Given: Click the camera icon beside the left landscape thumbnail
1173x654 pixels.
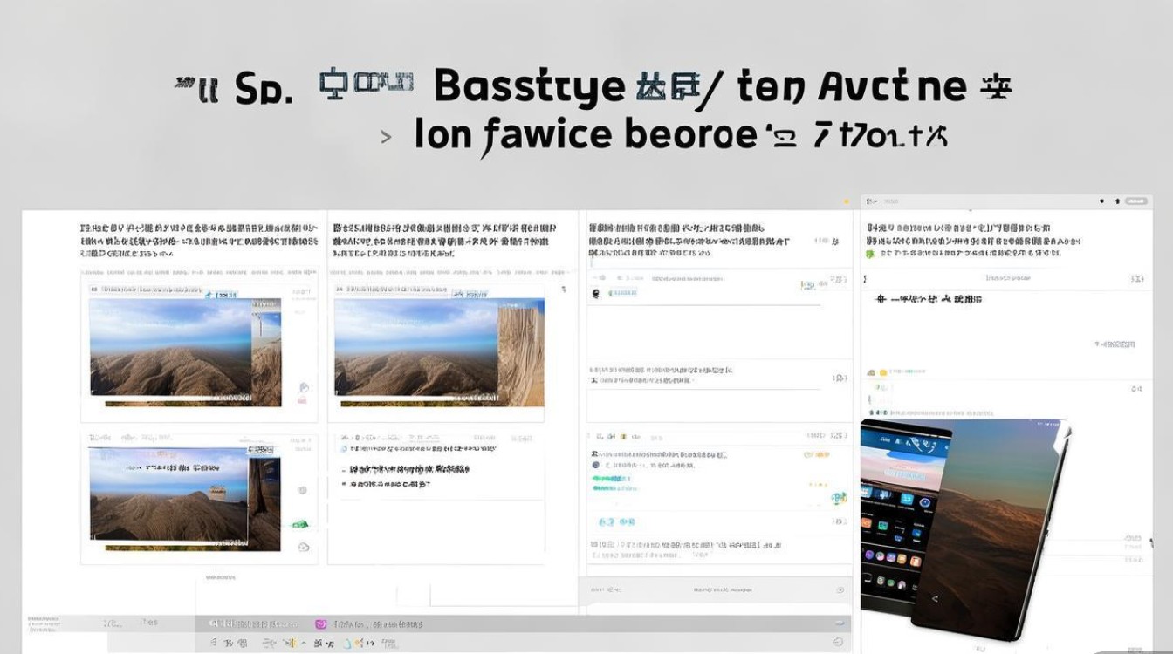Looking at the screenshot, I should pyautogui.click(x=302, y=385).
